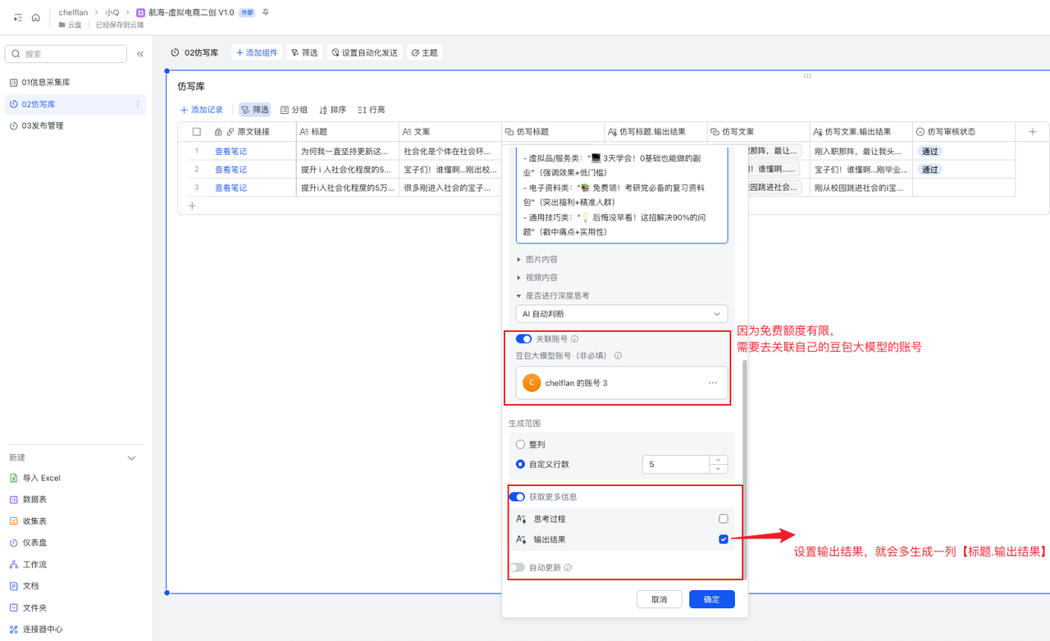This screenshot has width=1050, height=641.
Task: Go to the home page icon
Action: (36, 17)
